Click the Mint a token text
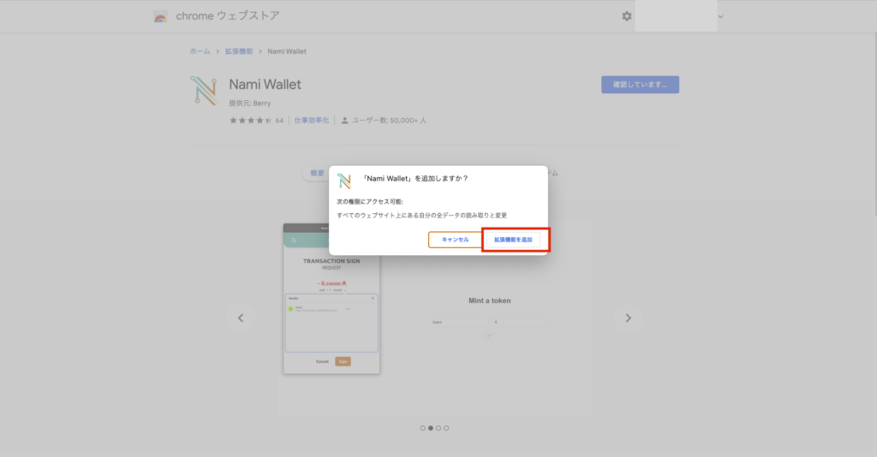The image size is (877, 457). (489, 300)
